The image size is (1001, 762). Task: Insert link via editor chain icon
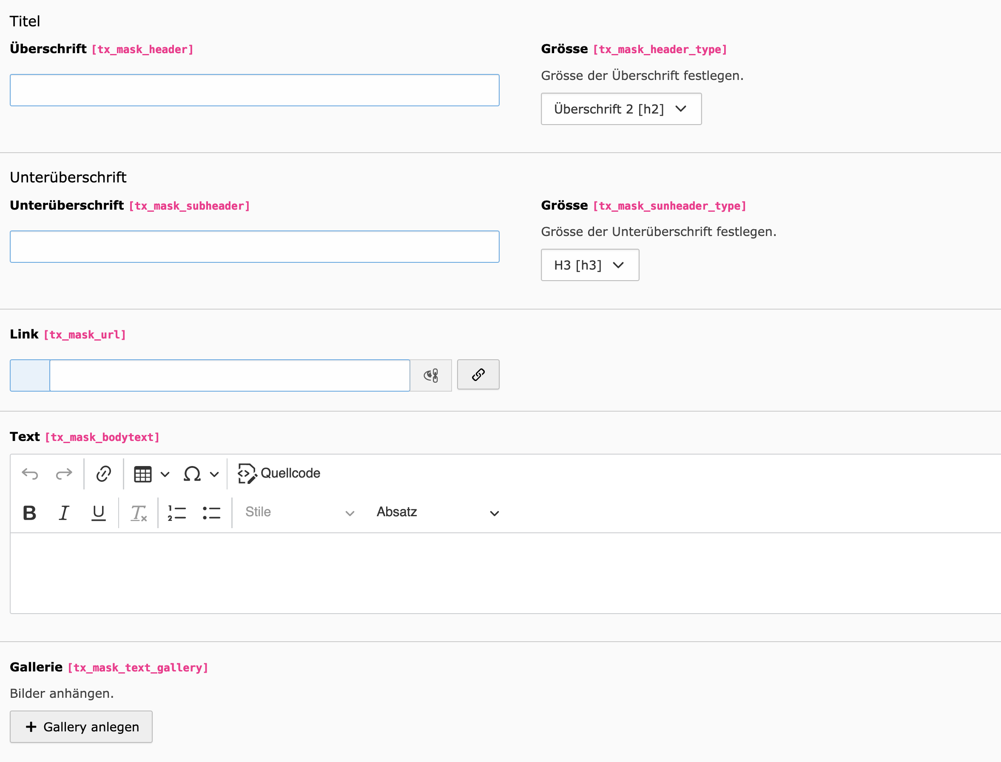(x=103, y=474)
